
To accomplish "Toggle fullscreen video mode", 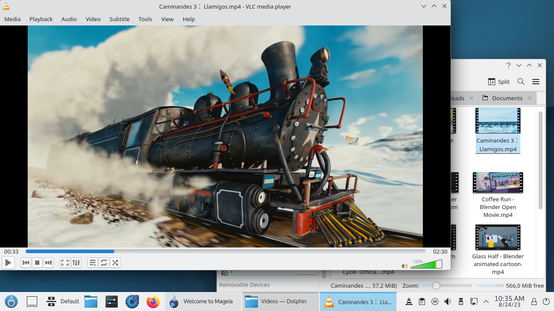I will (x=64, y=263).
